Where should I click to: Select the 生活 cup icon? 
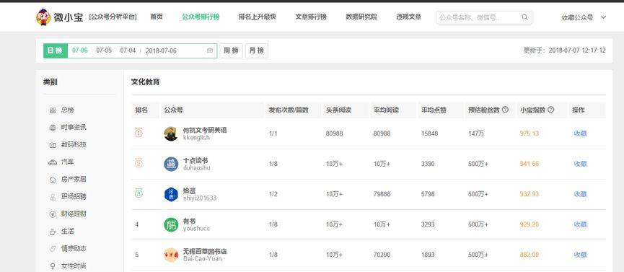pyautogui.click(x=53, y=232)
